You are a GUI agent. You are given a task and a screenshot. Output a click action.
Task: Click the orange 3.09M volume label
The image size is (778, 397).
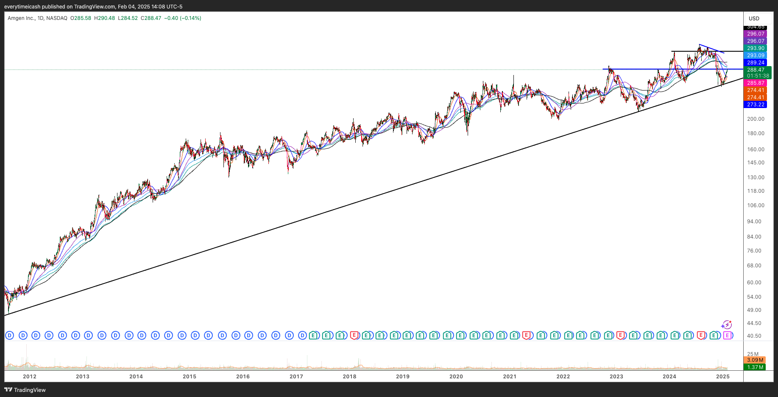pyautogui.click(x=755, y=360)
